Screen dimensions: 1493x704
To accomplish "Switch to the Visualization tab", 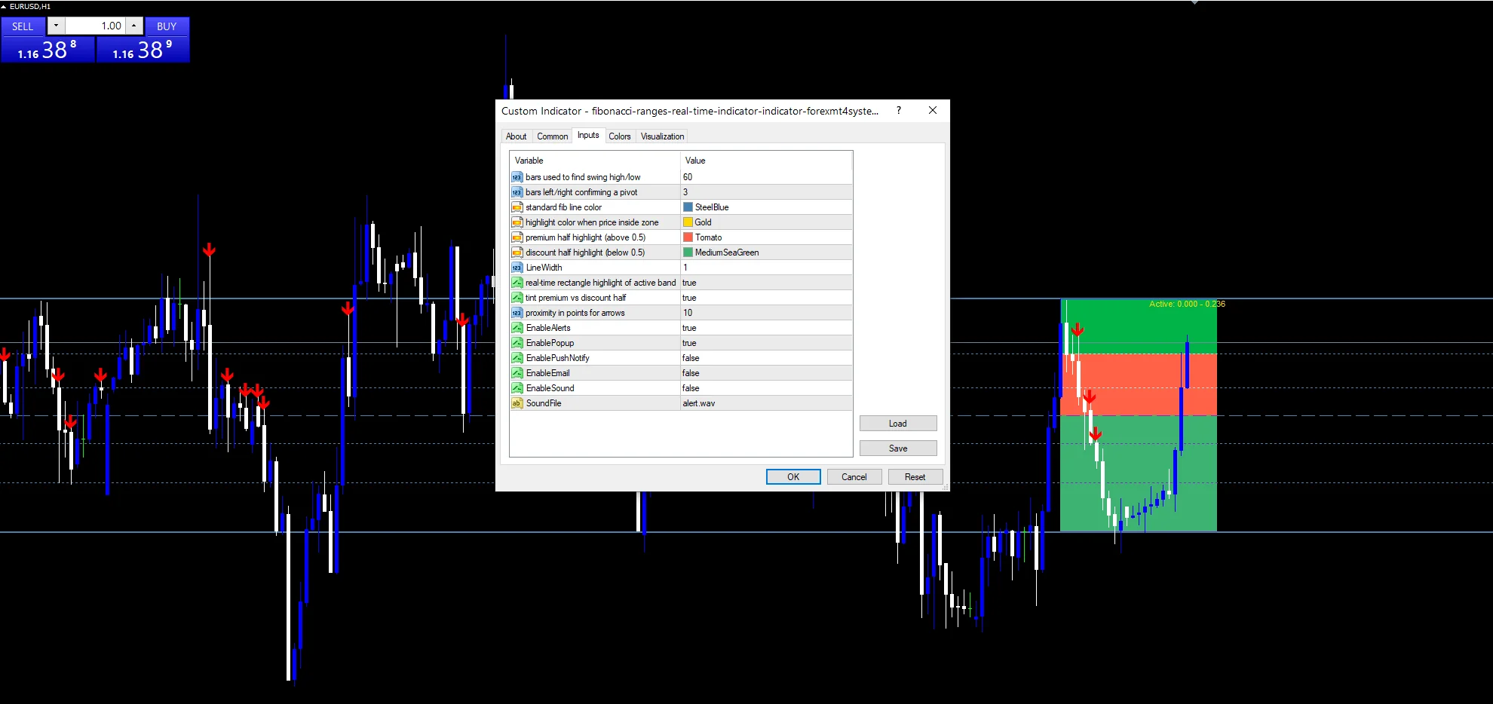I will point(663,136).
